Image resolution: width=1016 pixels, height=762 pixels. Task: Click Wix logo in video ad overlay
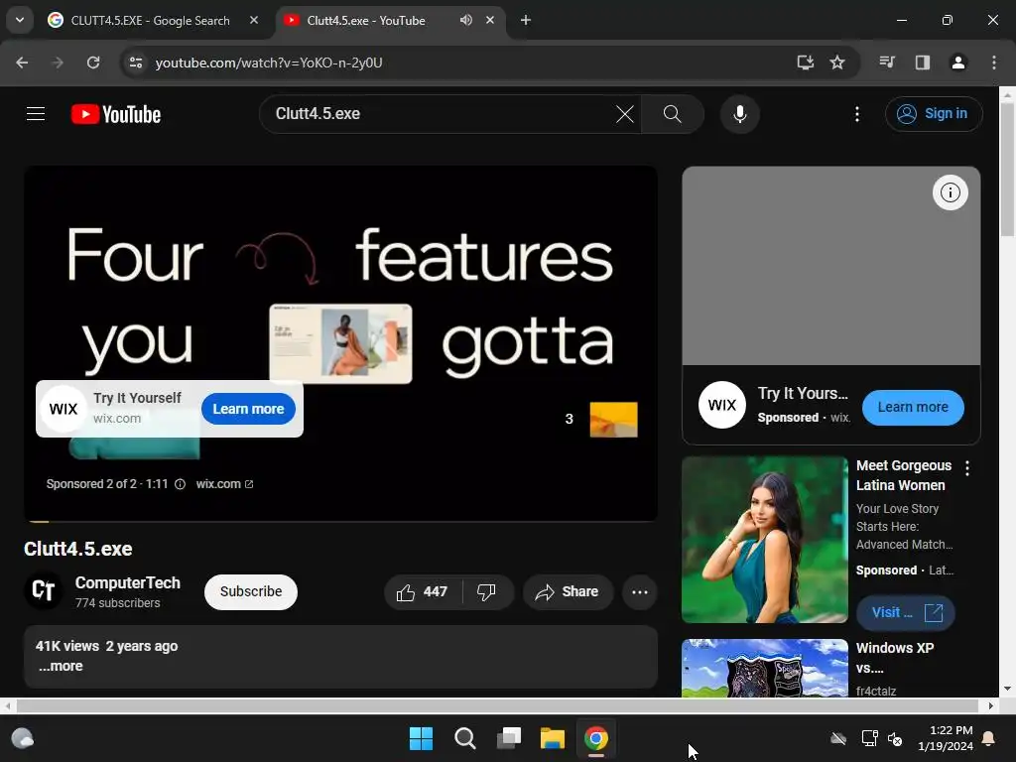coord(63,409)
